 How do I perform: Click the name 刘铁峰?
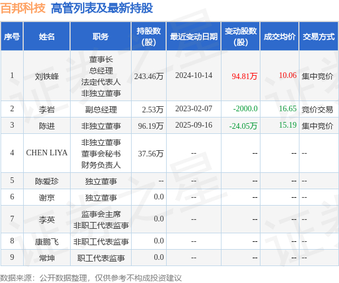click(47, 76)
